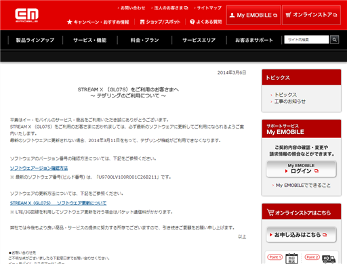Click the star キャンペーン・おすすめ情報 link
Image resolution: width=347 pixels, height=264 pixels.
tap(98, 22)
